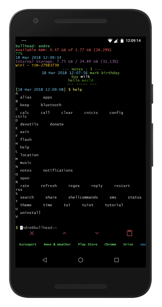Select the 'time' command

click(48, 205)
